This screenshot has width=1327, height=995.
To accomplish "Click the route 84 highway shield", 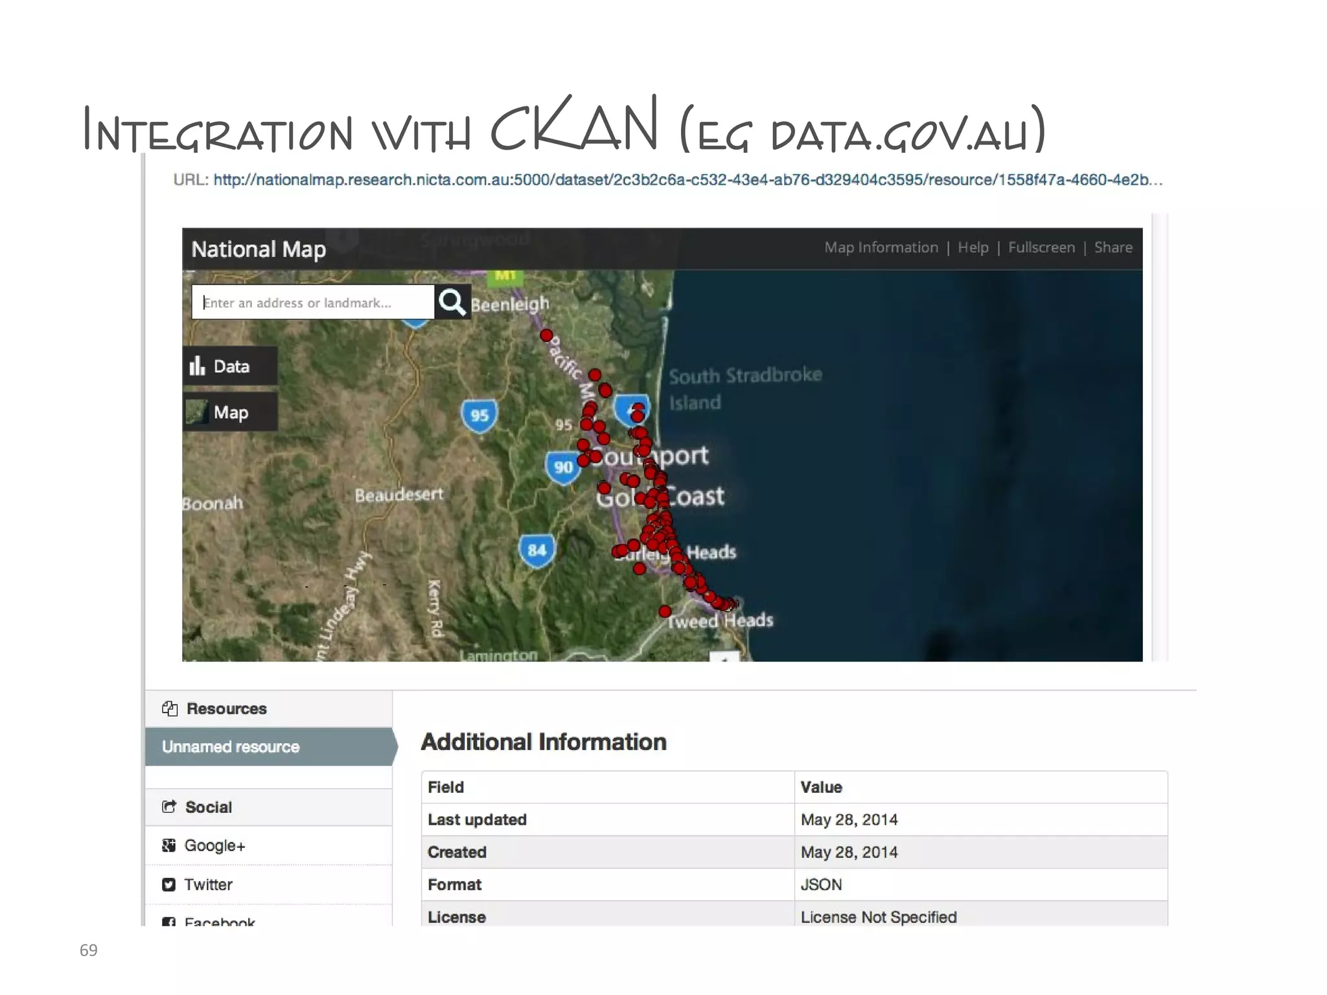I will click(x=537, y=551).
